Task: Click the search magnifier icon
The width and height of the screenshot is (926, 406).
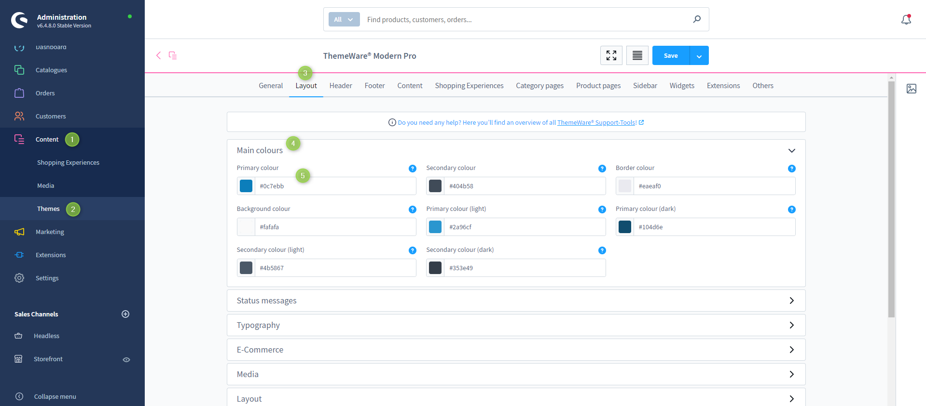Action: pyautogui.click(x=697, y=19)
